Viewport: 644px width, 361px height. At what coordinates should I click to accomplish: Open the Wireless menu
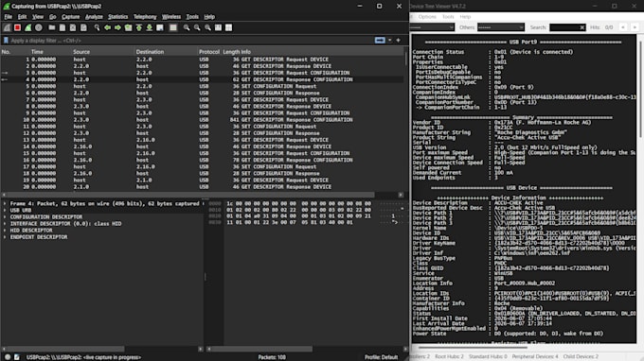click(171, 17)
